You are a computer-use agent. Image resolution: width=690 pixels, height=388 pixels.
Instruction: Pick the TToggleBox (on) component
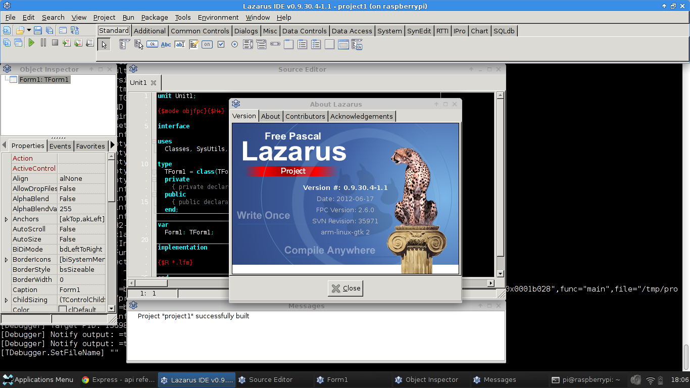[207, 44]
